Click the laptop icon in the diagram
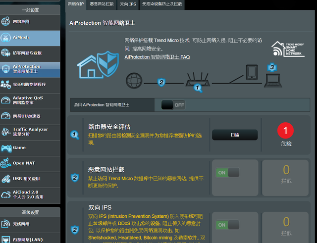317x243 pixels. [x=273, y=81]
